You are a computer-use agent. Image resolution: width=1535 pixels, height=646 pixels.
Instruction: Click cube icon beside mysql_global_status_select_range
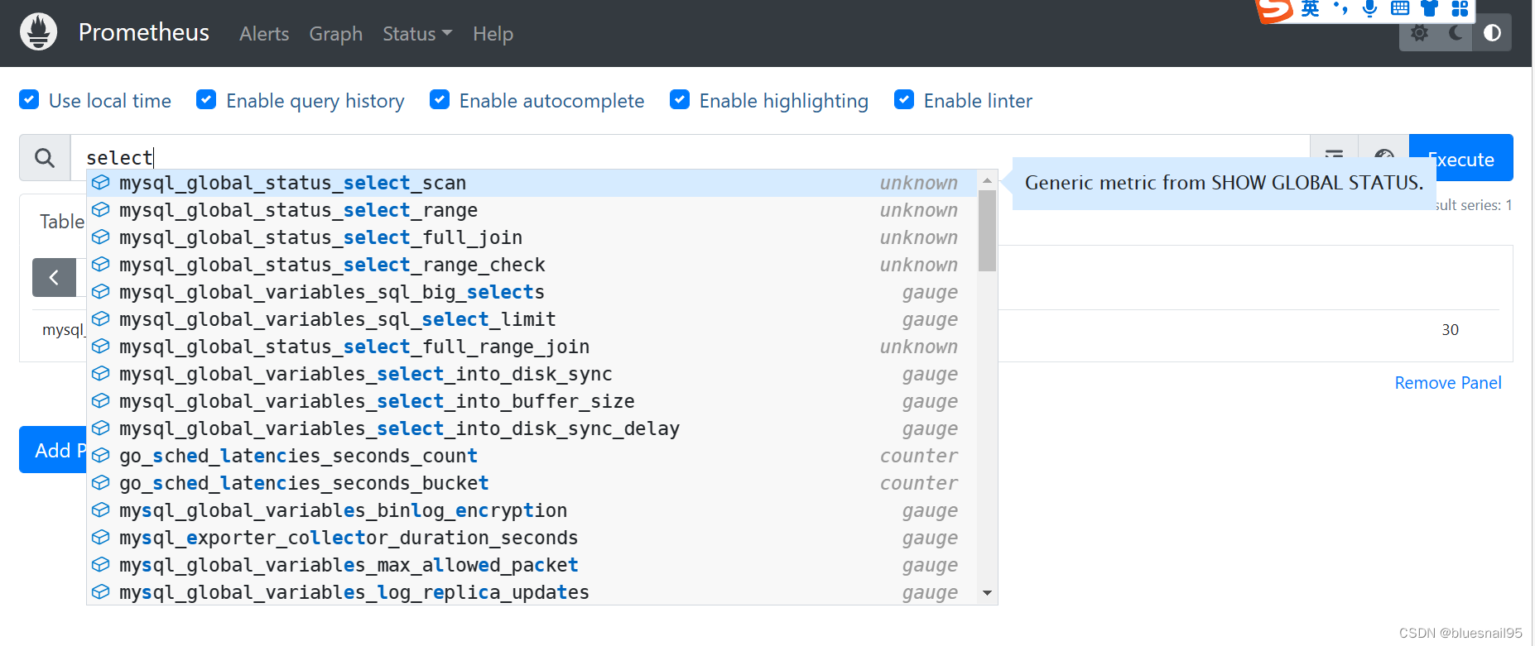(100, 209)
